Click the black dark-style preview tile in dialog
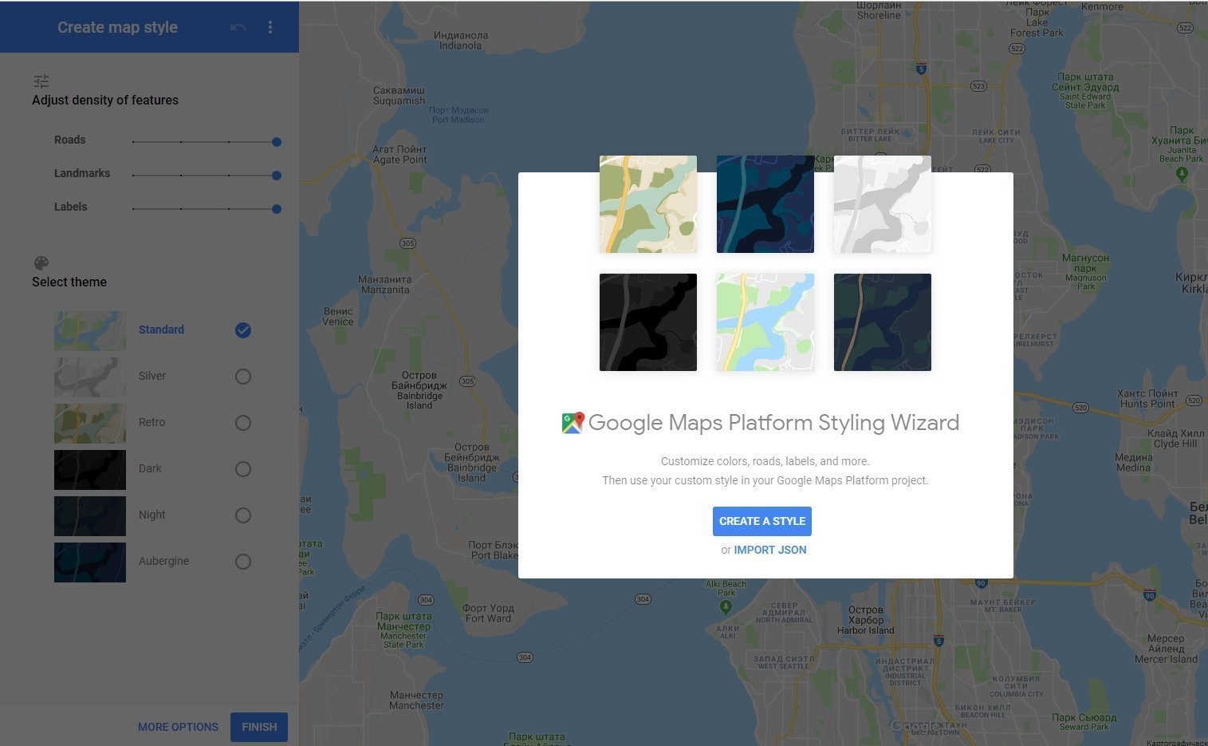 click(648, 322)
